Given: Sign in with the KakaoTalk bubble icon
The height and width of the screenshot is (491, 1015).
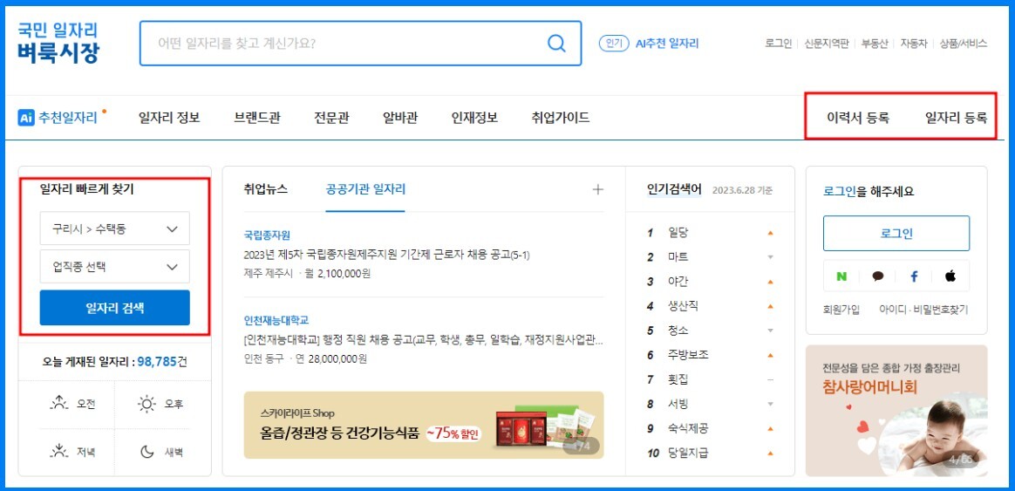Looking at the screenshot, I should pyautogui.click(x=878, y=276).
